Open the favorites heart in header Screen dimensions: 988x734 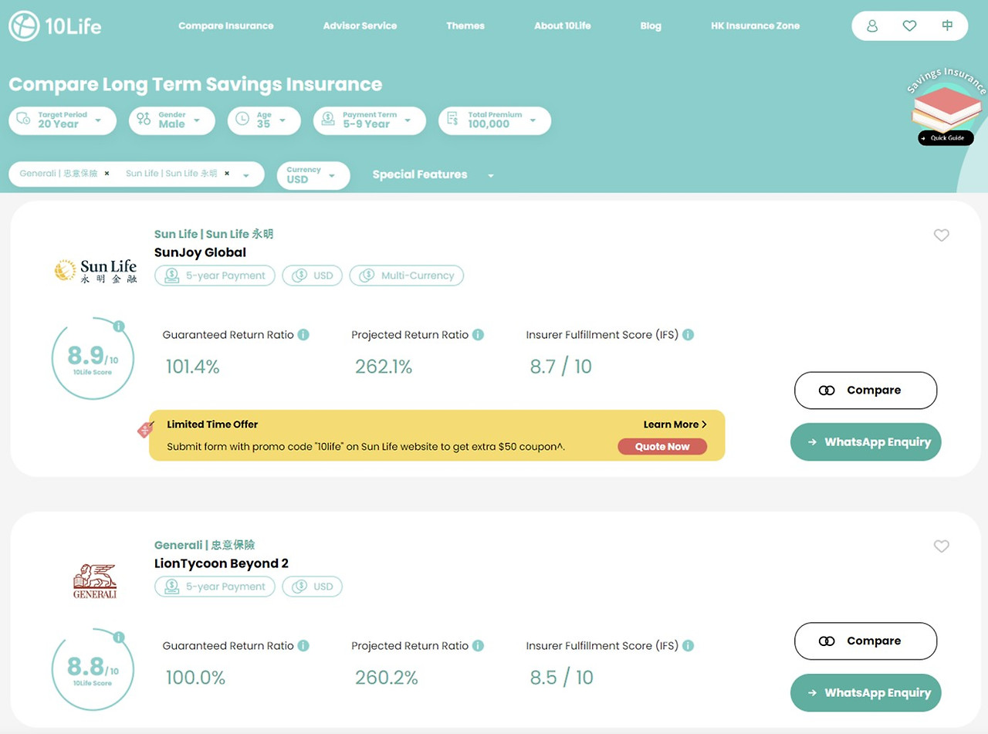pos(909,26)
